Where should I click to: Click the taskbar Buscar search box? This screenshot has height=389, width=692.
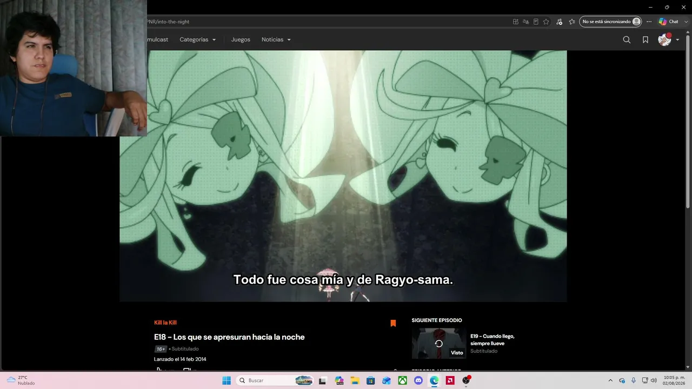pyautogui.click(x=275, y=380)
